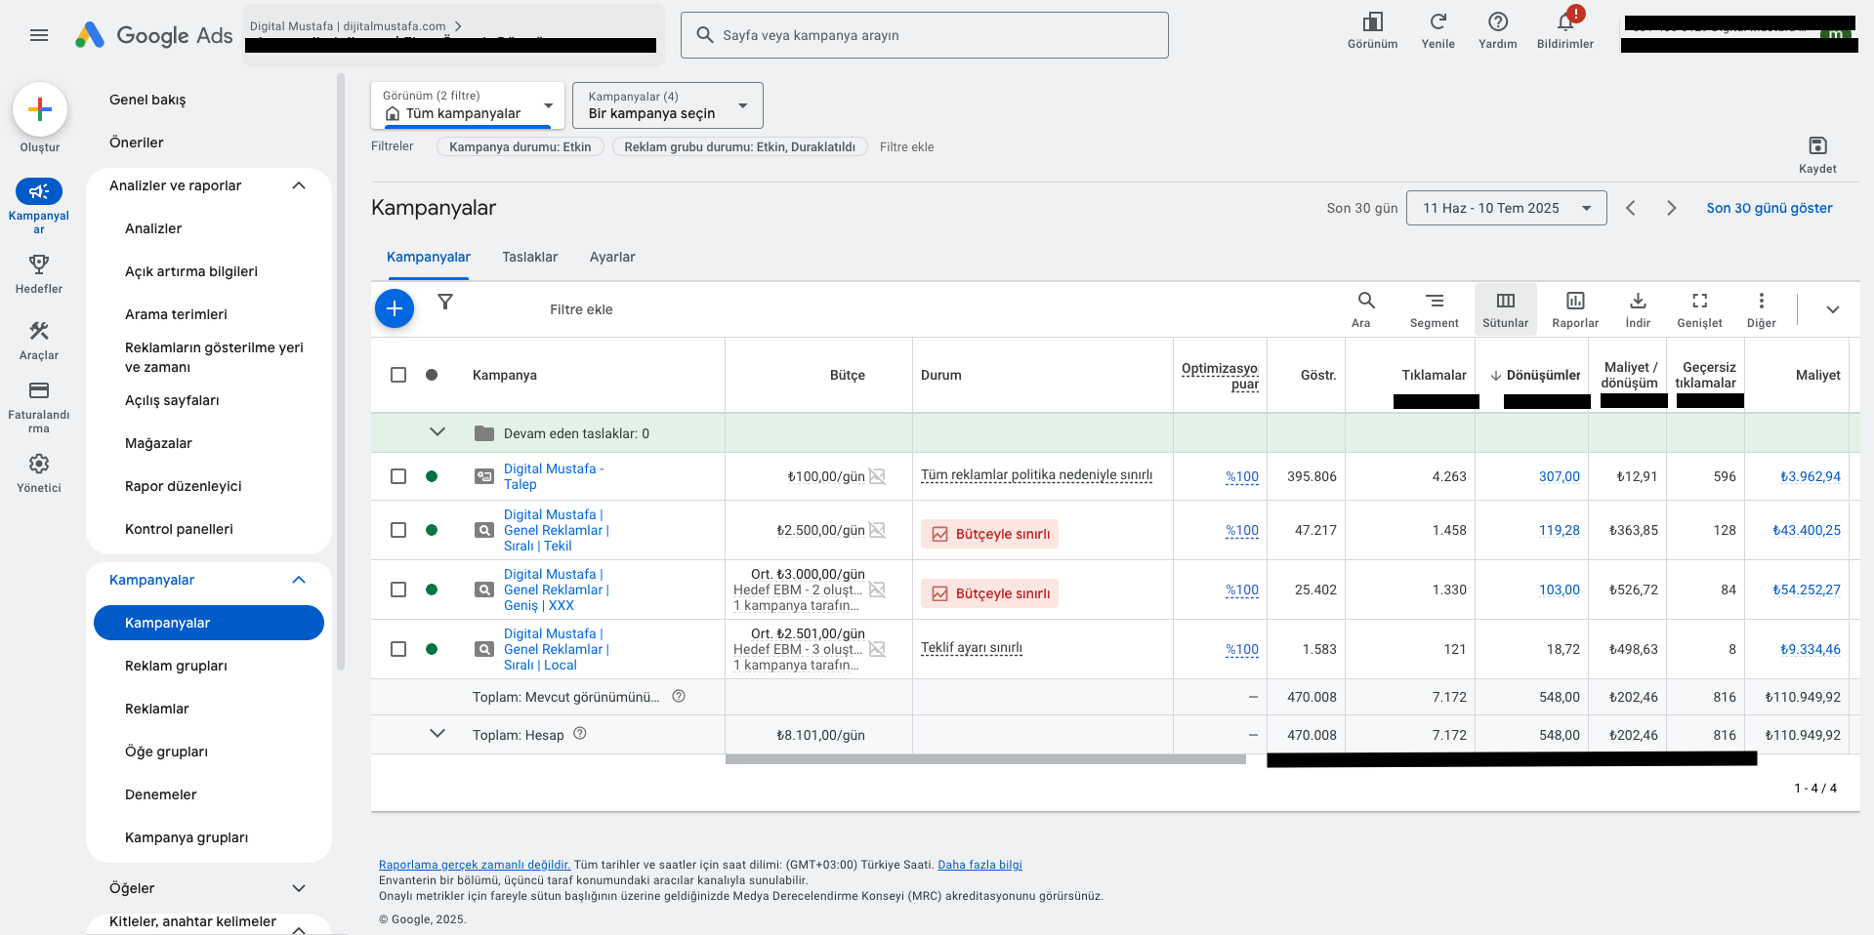Open Sütunlar columns tool
1874x935 pixels.
pos(1505,309)
